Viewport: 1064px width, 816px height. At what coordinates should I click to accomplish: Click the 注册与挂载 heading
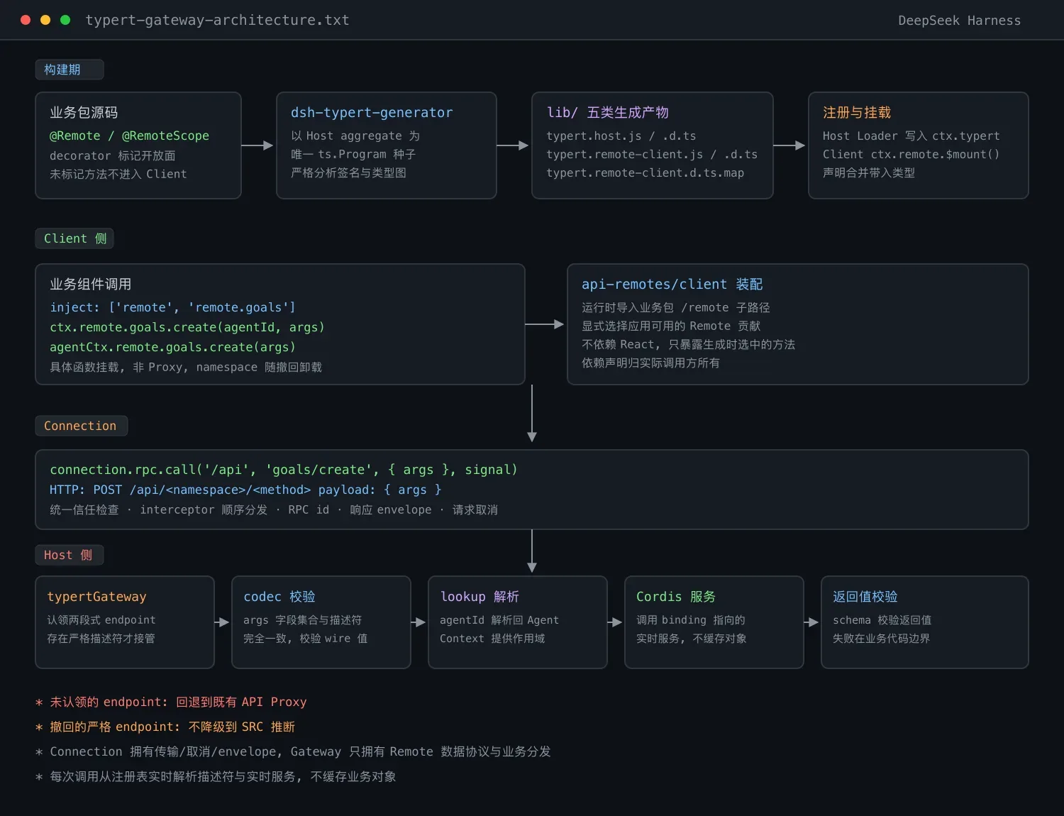pyautogui.click(x=857, y=113)
